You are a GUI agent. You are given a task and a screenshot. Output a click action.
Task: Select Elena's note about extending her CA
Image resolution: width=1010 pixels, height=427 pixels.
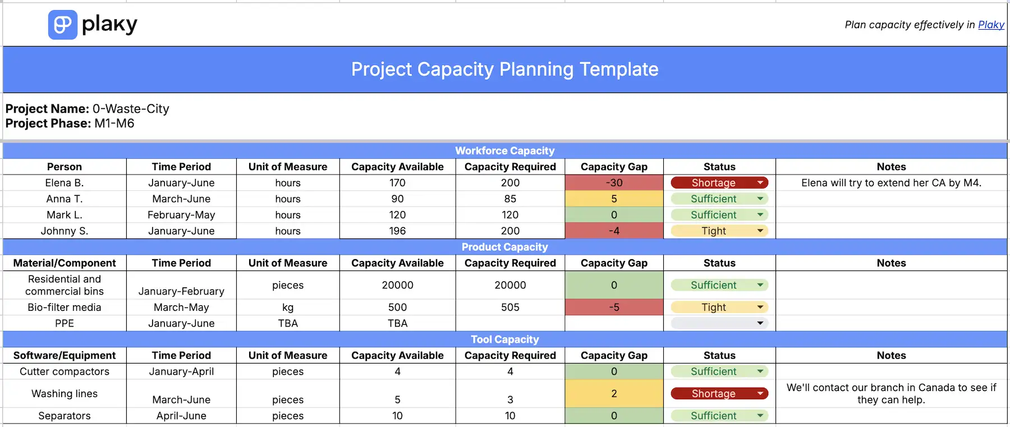[x=891, y=182]
